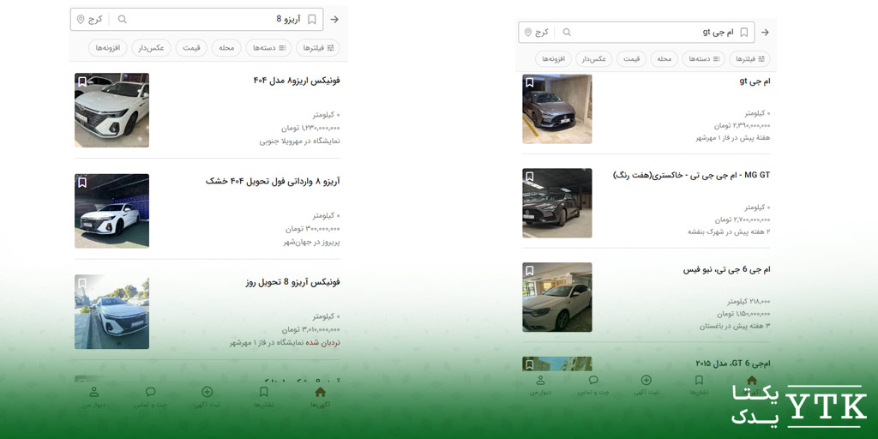The image size is (878, 439).
Task: Bookmark the MG GT خاکستری listing
Action: (530, 177)
